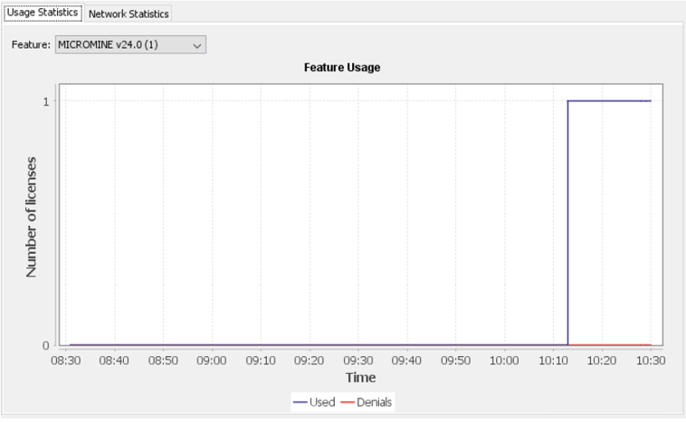Click the 09:20 time axis label
Image resolution: width=686 pixels, height=422 pixels.
point(309,361)
